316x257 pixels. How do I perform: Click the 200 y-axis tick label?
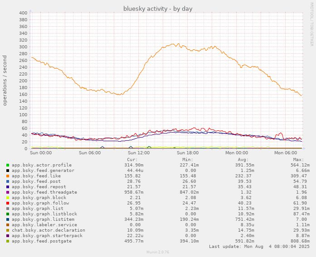click(23, 81)
